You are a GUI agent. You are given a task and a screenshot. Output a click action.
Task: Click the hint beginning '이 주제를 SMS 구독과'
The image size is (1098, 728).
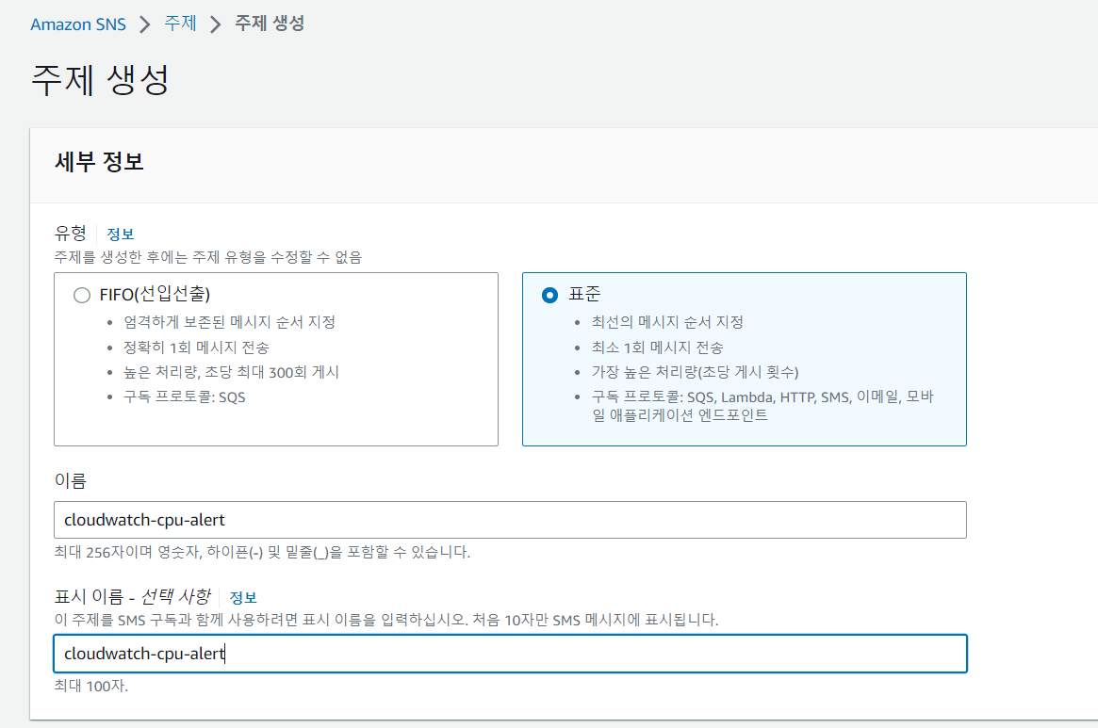(x=386, y=620)
